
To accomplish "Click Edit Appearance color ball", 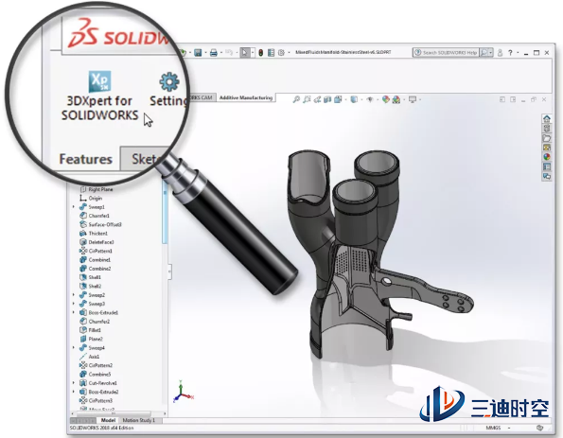I will (386, 99).
